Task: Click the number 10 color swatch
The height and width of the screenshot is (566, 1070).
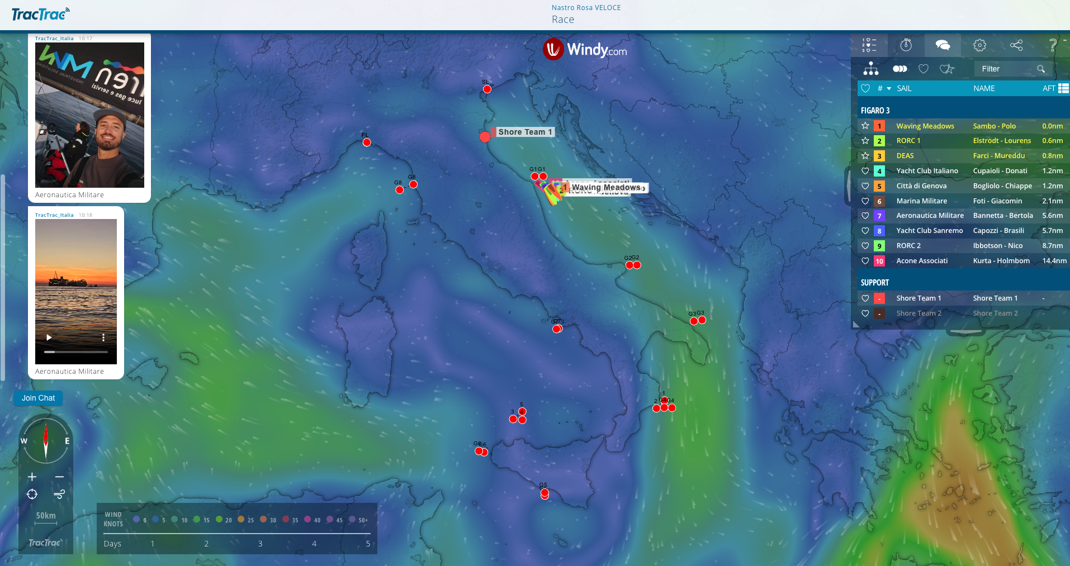Action: (x=879, y=261)
